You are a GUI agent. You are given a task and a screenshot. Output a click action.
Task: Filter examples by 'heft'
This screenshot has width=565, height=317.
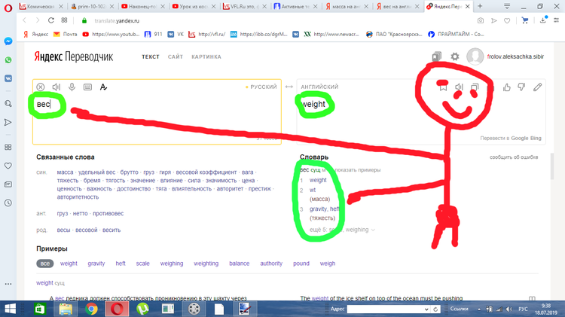pos(121,264)
